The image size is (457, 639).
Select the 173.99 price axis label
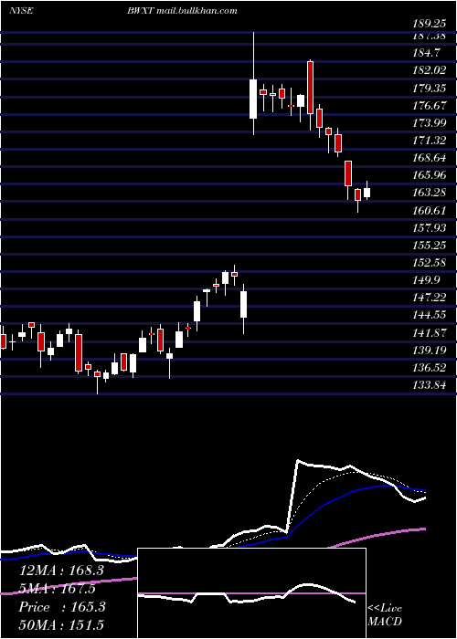(430, 123)
